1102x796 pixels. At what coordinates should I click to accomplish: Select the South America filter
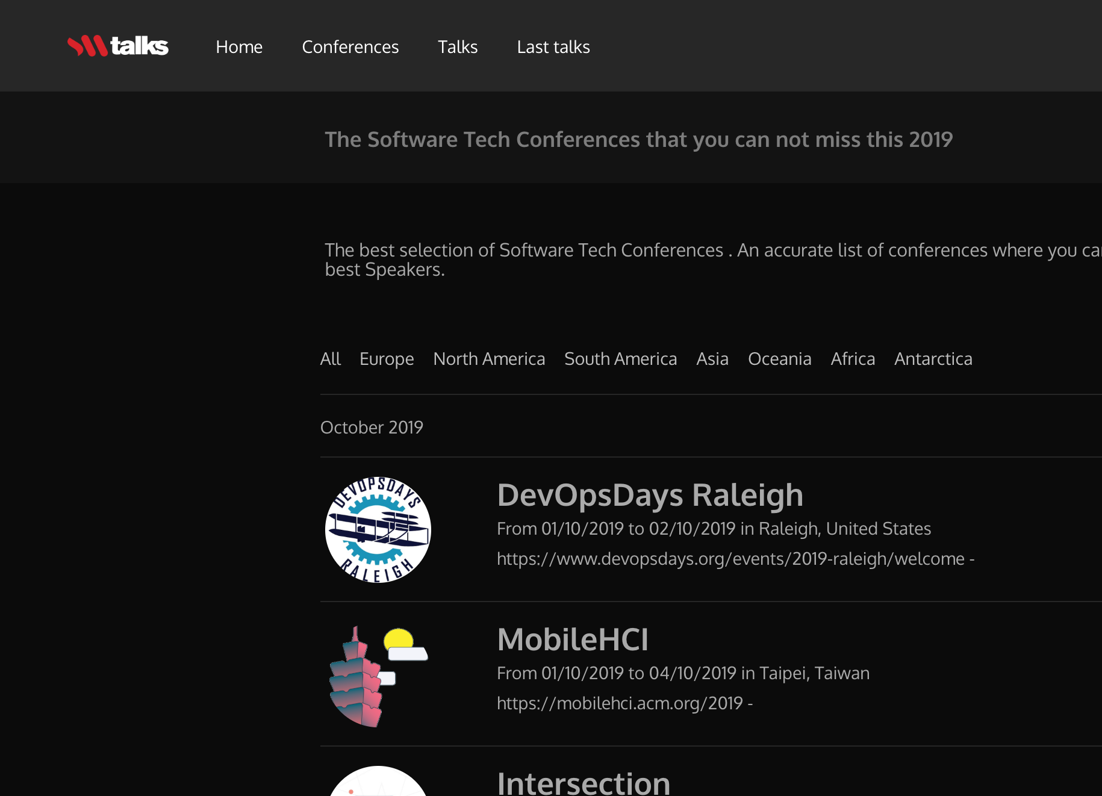click(x=620, y=358)
